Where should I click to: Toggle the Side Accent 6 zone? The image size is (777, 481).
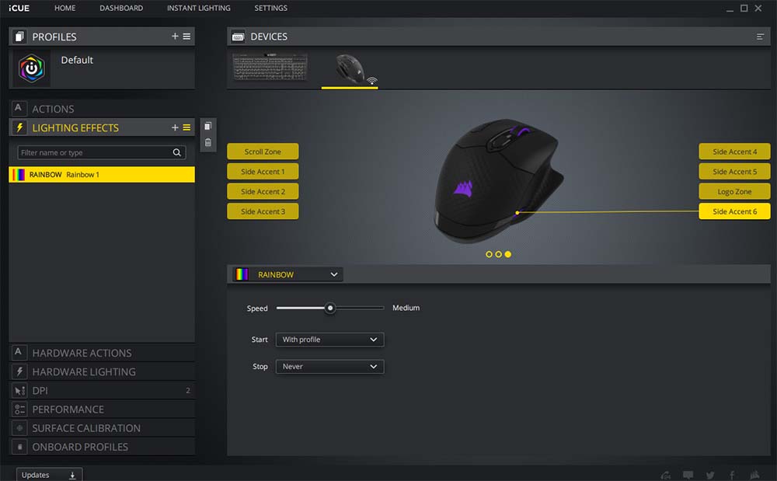(x=734, y=211)
